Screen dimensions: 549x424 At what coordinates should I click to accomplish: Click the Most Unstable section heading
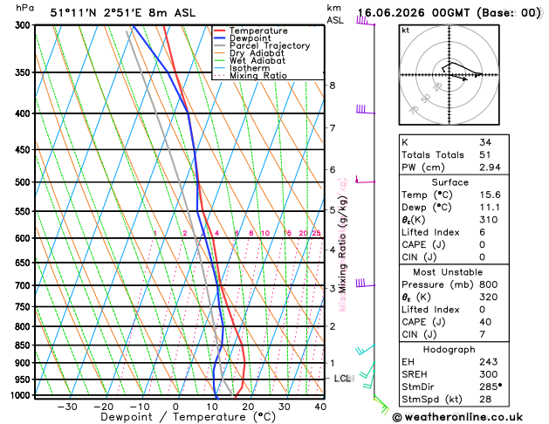pos(448,272)
